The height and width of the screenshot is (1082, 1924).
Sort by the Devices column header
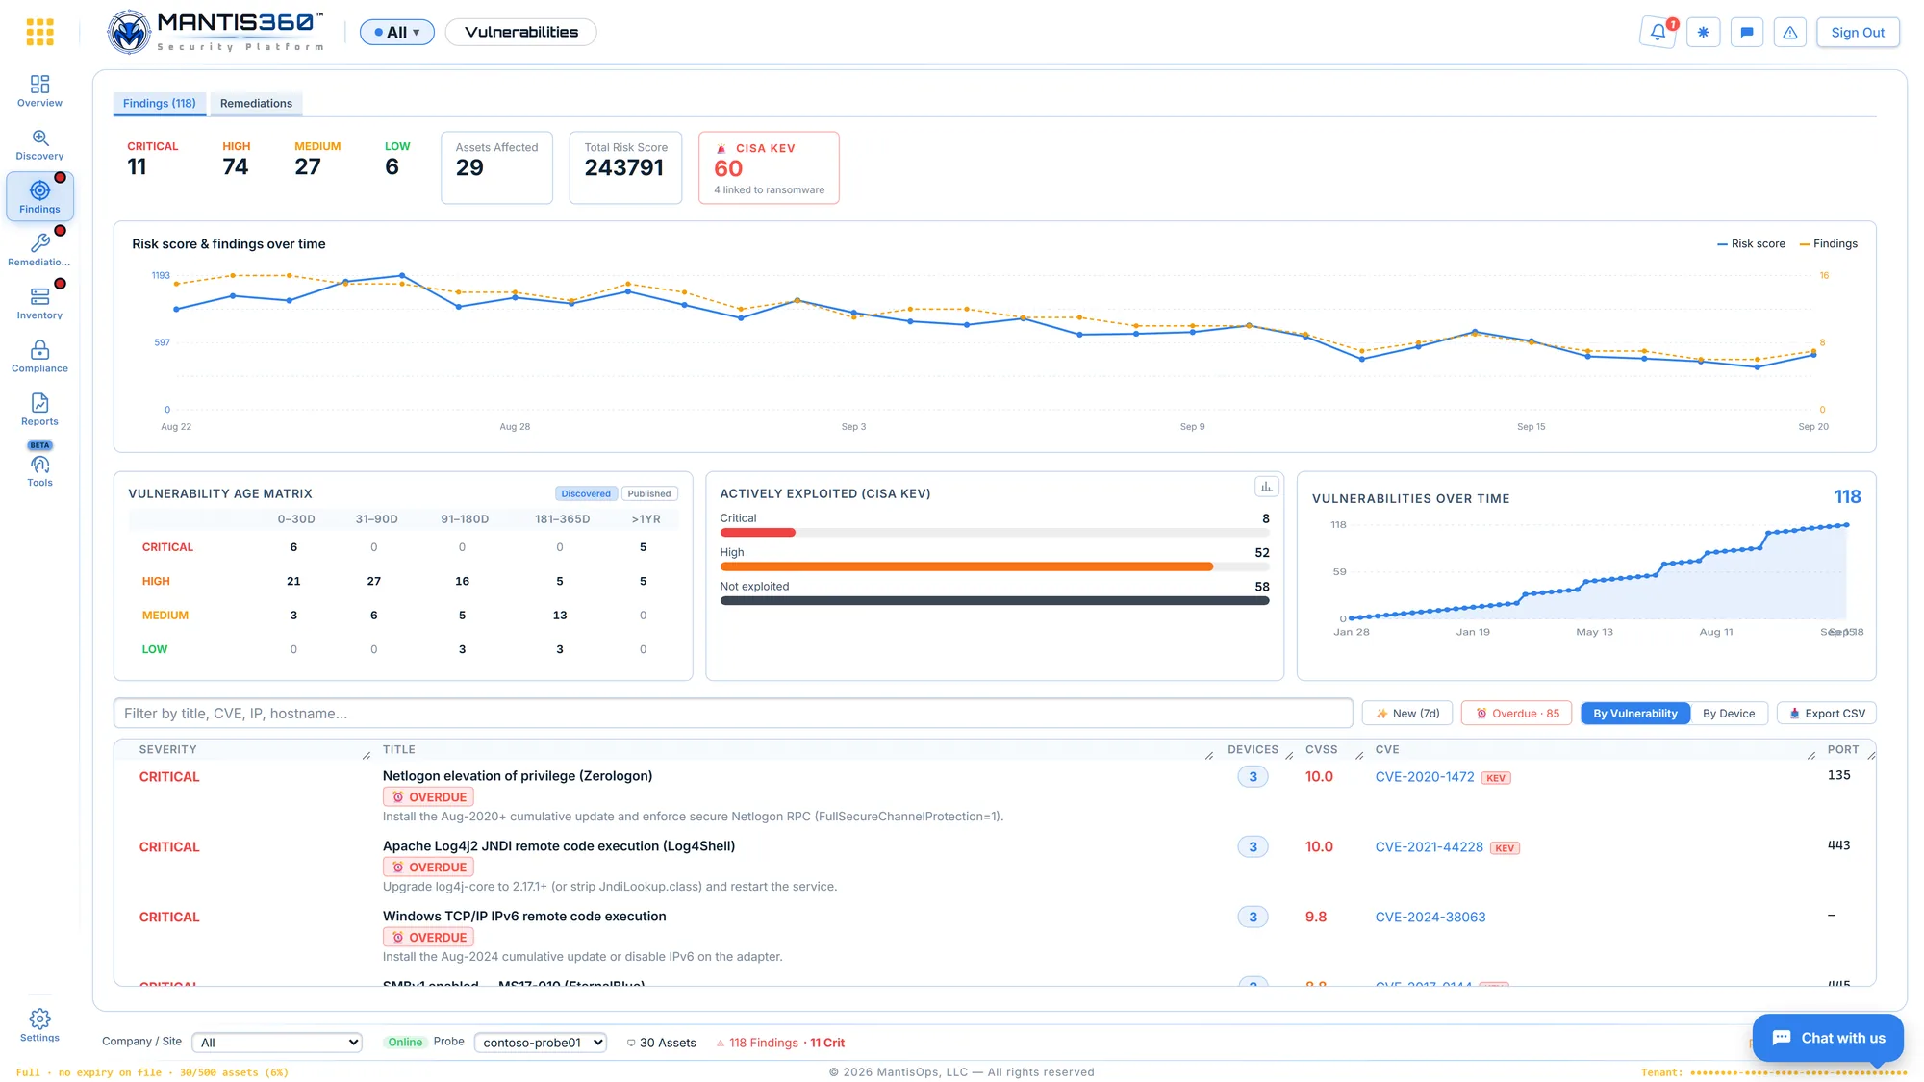click(x=1253, y=749)
